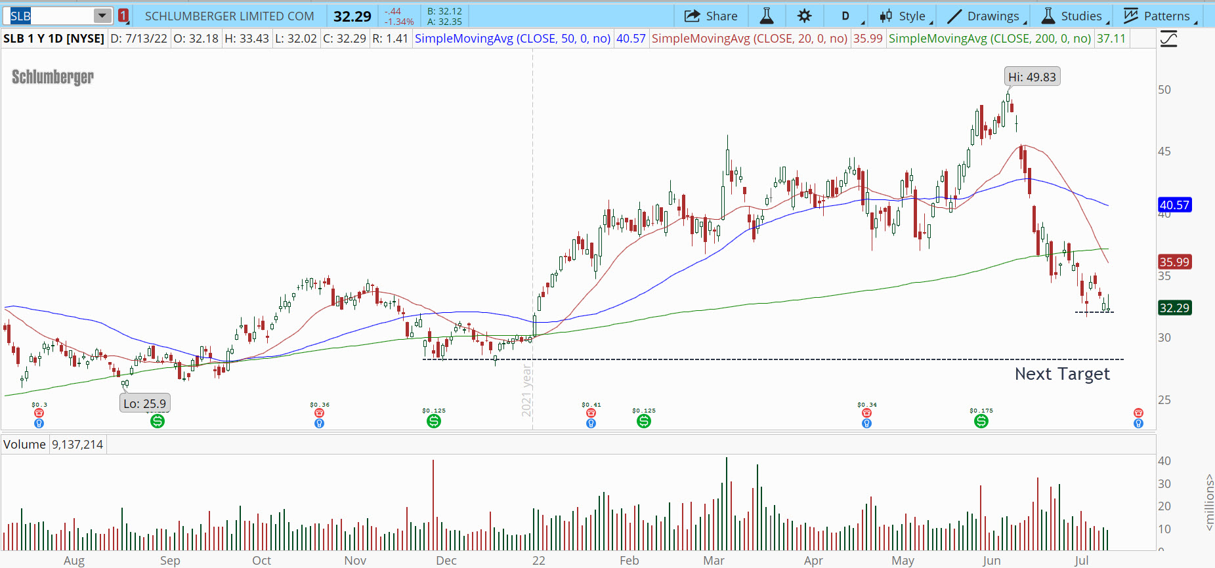1215x568 pixels.
Task: Open the Drawings menu
Action: click(x=987, y=16)
